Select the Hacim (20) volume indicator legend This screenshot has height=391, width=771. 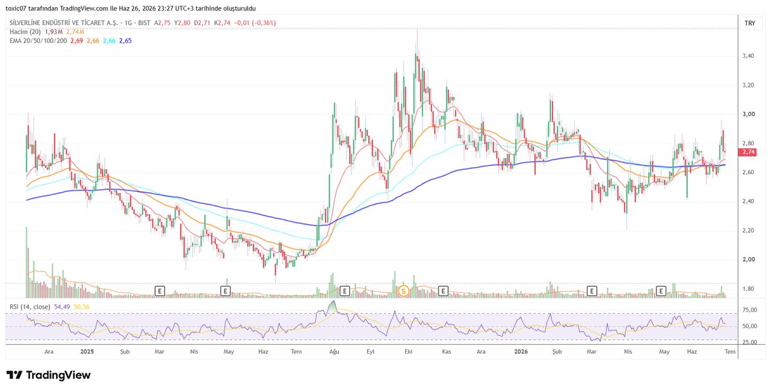tap(25, 32)
